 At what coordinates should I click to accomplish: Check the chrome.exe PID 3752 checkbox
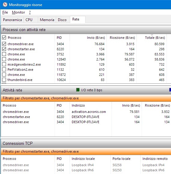[4, 54]
